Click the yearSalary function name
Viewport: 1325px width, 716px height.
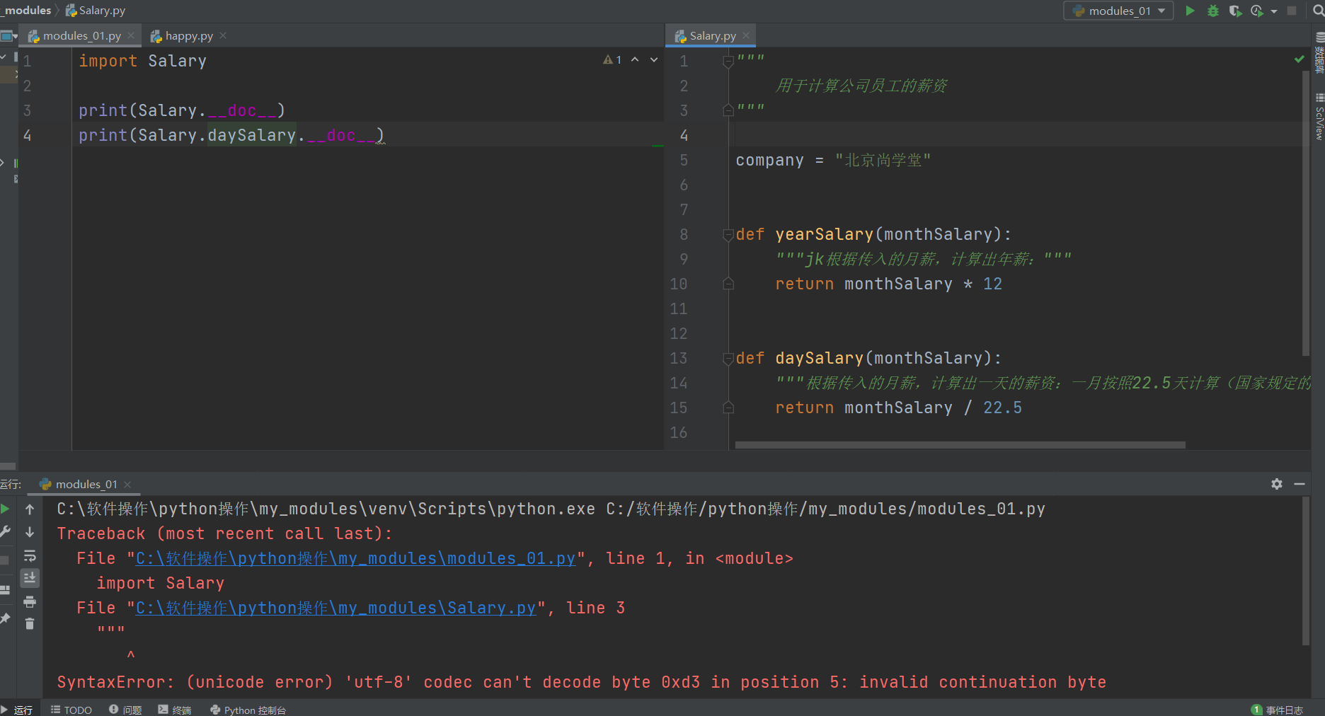point(824,234)
